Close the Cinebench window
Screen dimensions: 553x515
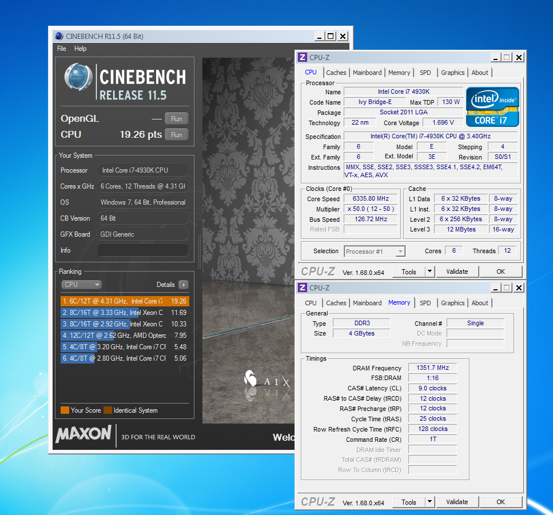pyautogui.click(x=343, y=36)
